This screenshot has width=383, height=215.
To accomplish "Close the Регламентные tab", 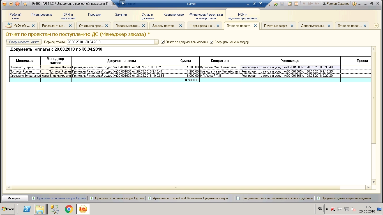I will (x=70, y=26).
